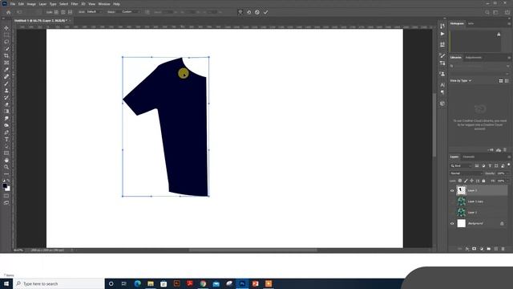Open the layer filter Kind dropdown
This screenshot has width=513, height=289.
tap(461, 166)
